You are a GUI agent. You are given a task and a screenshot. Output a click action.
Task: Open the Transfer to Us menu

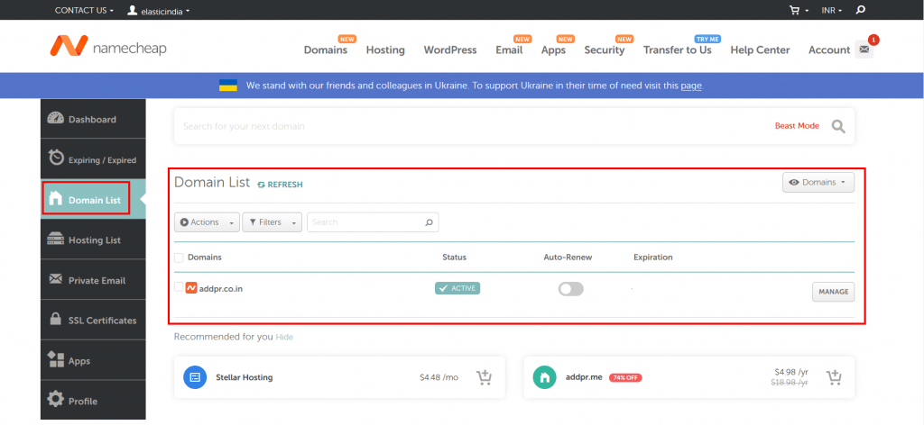pyautogui.click(x=677, y=50)
